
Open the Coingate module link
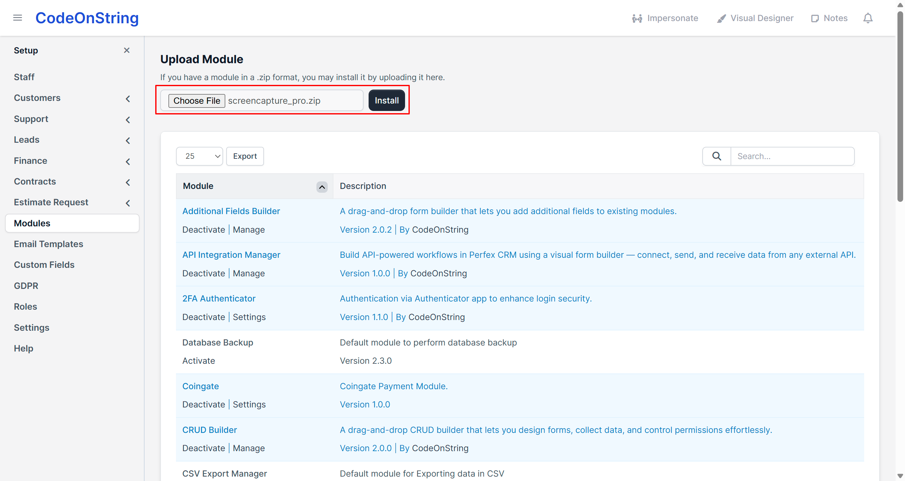click(x=200, y=386)
